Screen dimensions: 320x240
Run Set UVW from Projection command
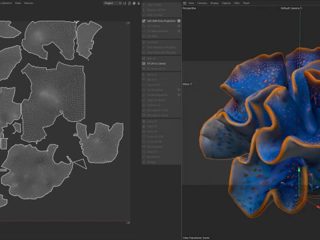(161, 21)
